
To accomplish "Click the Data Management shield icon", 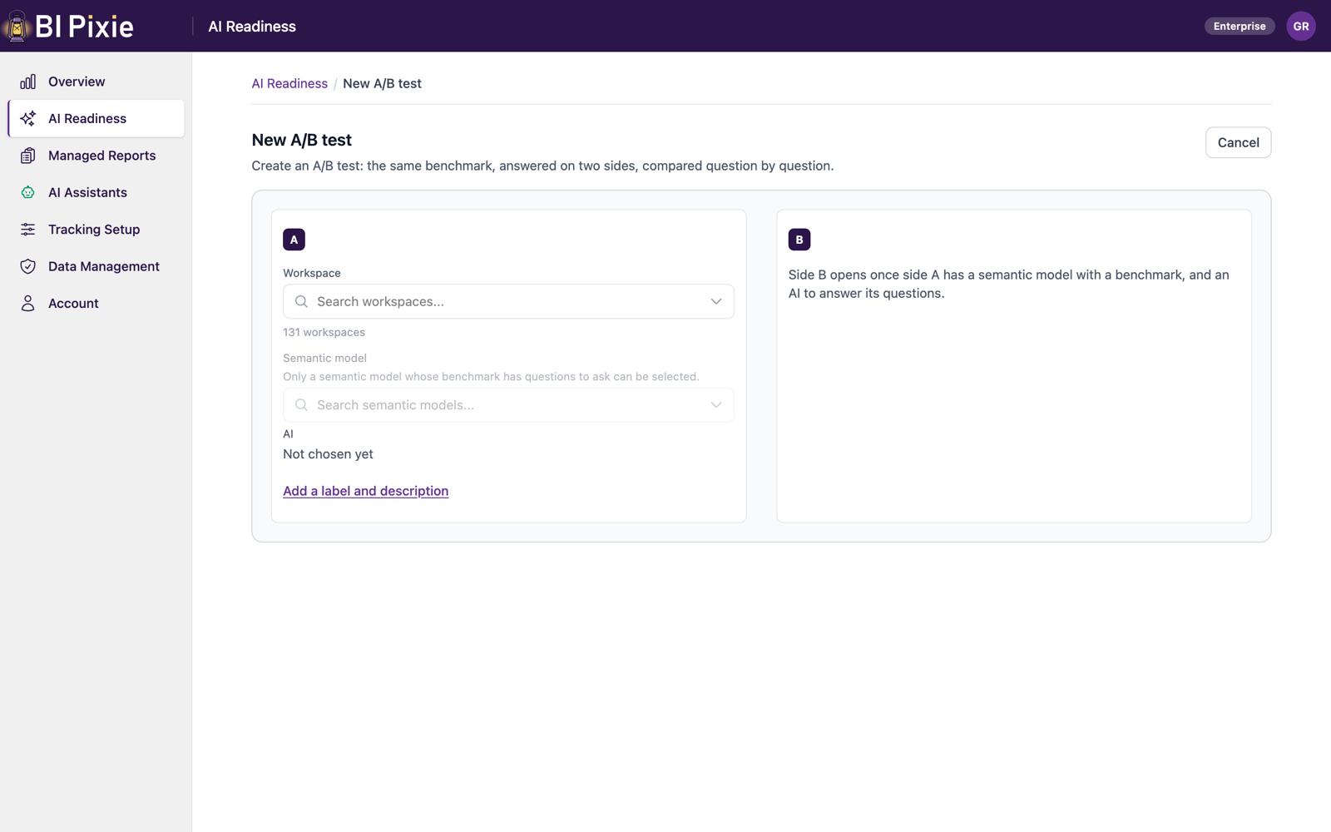I will [x=28, y=266].
